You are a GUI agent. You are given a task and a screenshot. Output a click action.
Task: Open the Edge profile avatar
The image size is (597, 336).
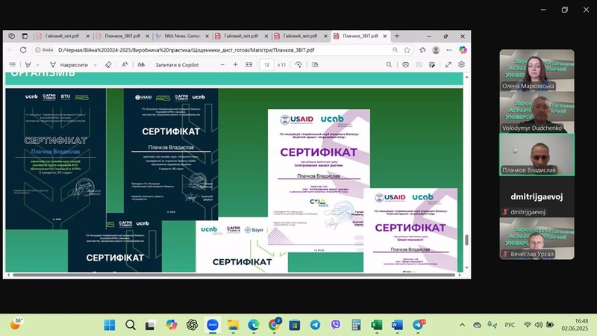pyautogui.click(x=436, y=50)
